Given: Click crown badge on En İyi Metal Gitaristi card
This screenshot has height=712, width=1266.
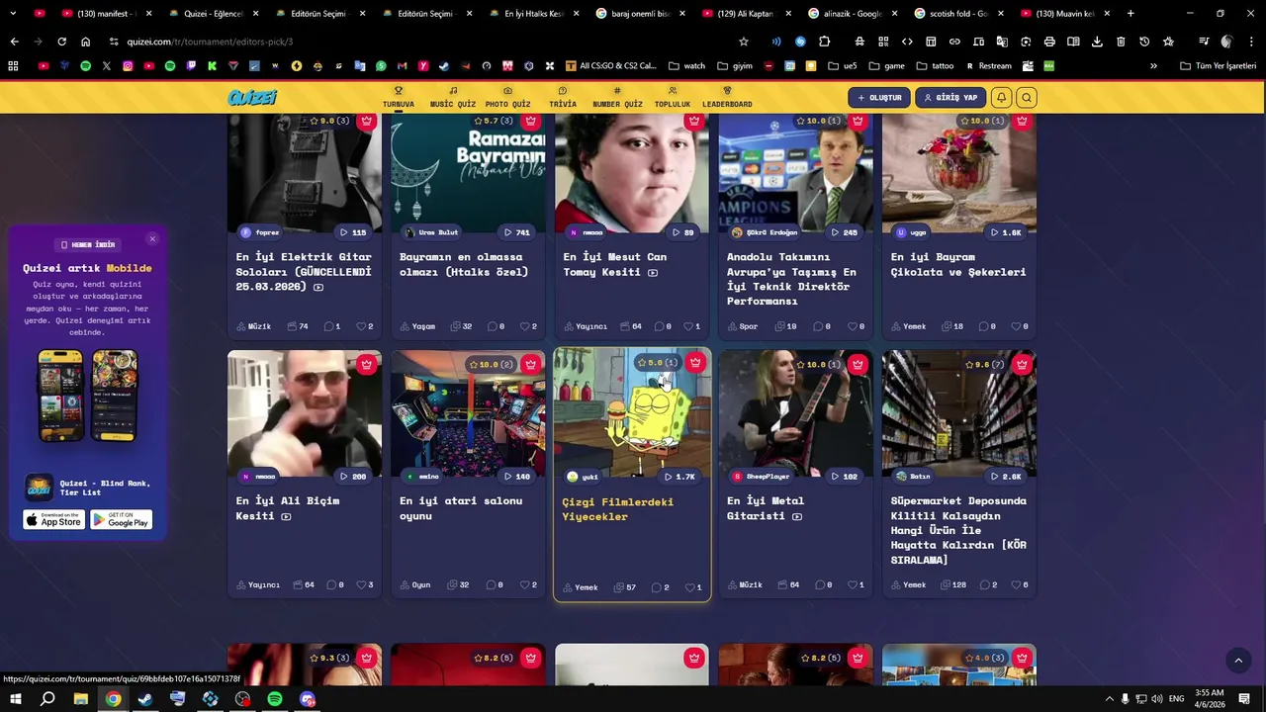Looking at the screenshot, I should tap(858, 364).
